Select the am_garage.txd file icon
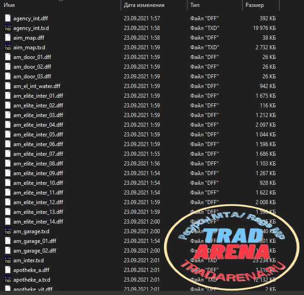The width and height of the screenshot is (304, 295). [x=8, y=231]
